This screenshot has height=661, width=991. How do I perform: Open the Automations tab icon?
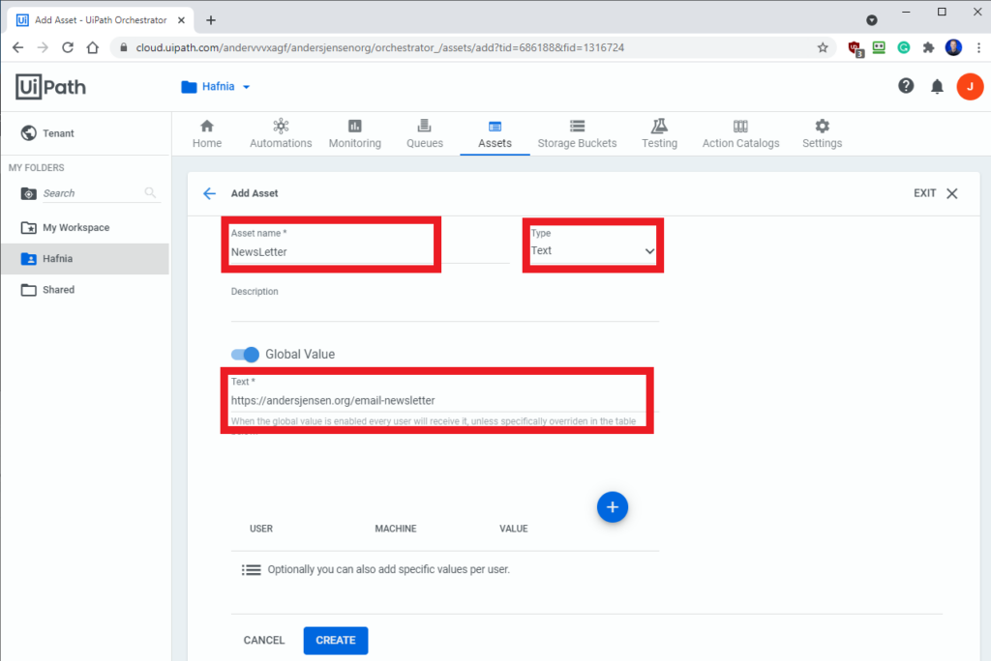281,126
